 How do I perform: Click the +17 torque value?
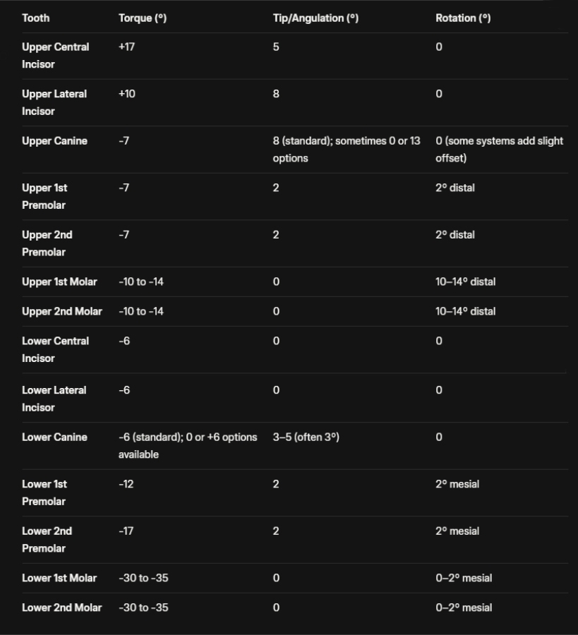[x=127, y=47]
